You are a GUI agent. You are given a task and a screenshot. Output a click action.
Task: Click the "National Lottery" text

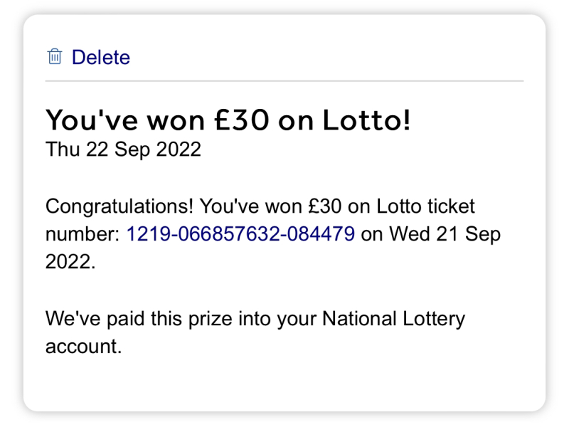pyautogui.click(x=393, y=318)
